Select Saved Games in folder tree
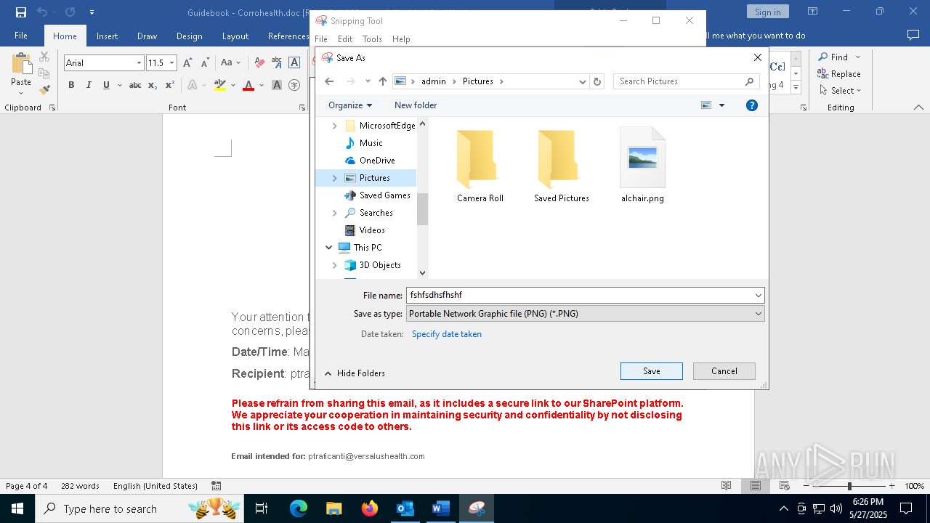Screen dimensions: 930x523 pos(384,195)
